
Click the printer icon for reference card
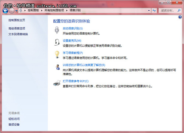pos(57,83)
